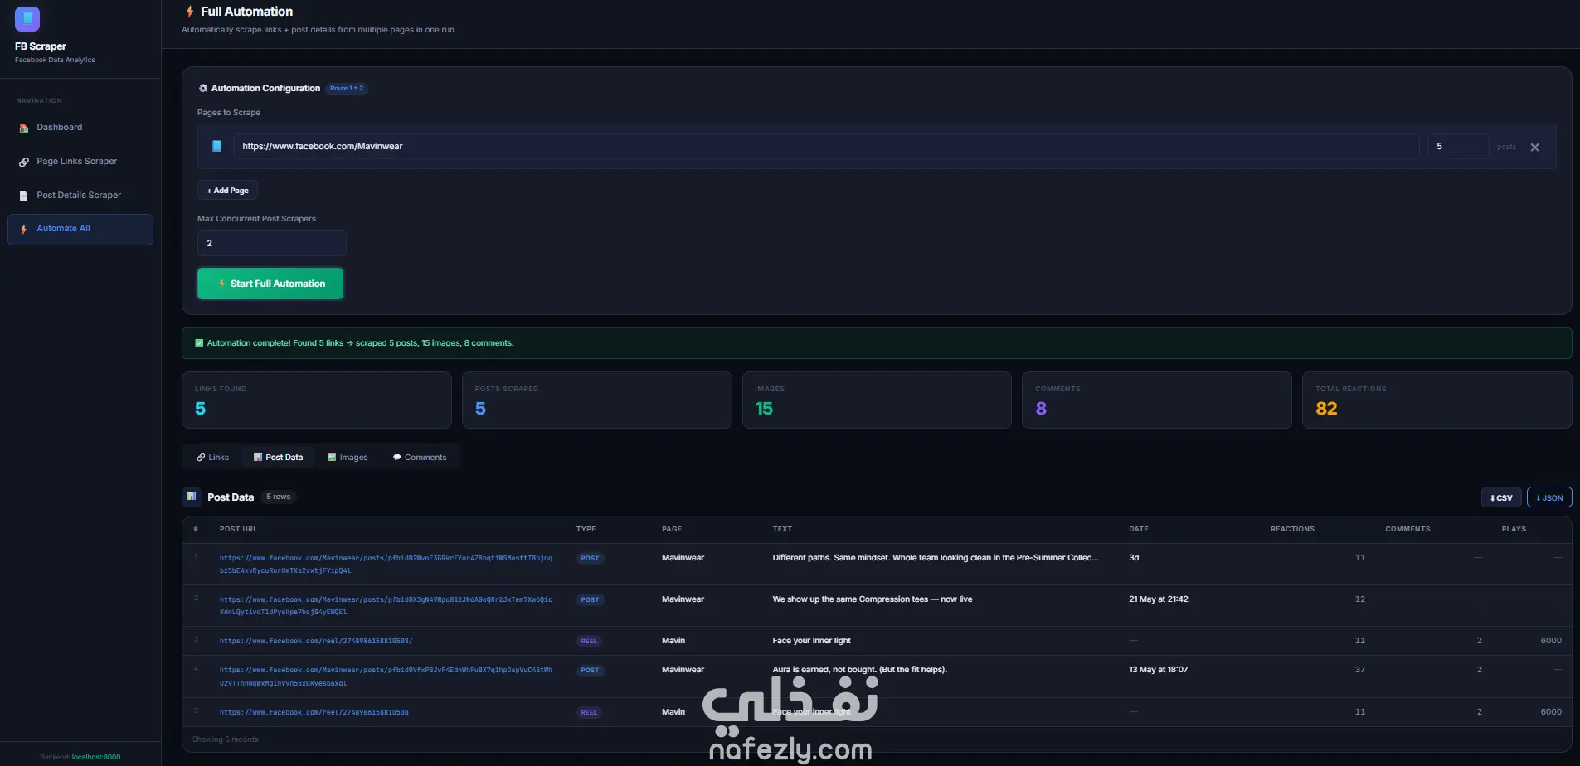This screenshot has width=1580, height=766.
Task: Open Post Details Scraper from sidebar
Action: coord(80,196)
